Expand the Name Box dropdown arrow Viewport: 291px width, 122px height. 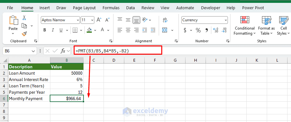pos(33,51)
